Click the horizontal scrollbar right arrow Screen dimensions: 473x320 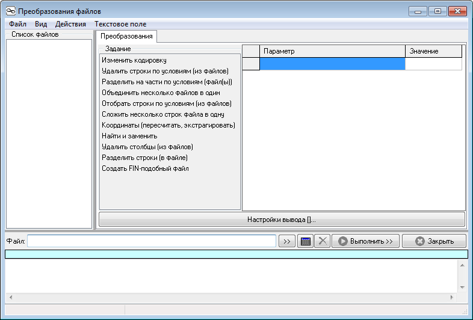[451, 297]
